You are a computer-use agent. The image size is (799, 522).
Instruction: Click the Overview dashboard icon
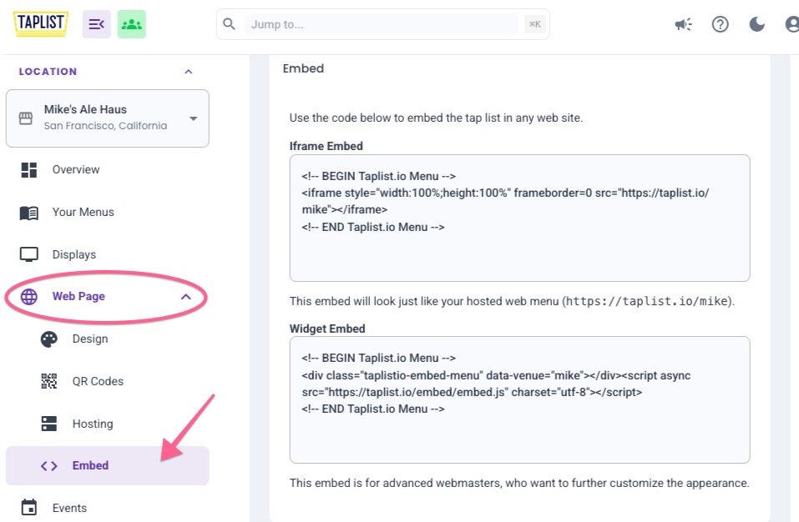(29, 169)
